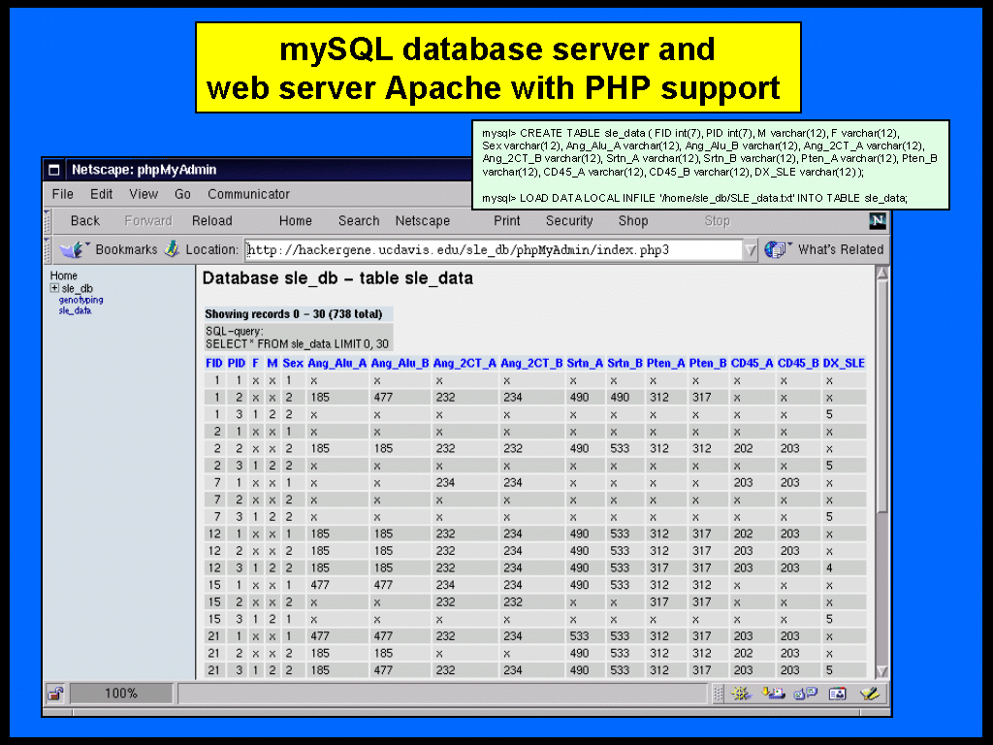Sort by the Ang_Alu_A column header
The width and height of the screenshot is (993, 745).
click(x=336, y=364)
